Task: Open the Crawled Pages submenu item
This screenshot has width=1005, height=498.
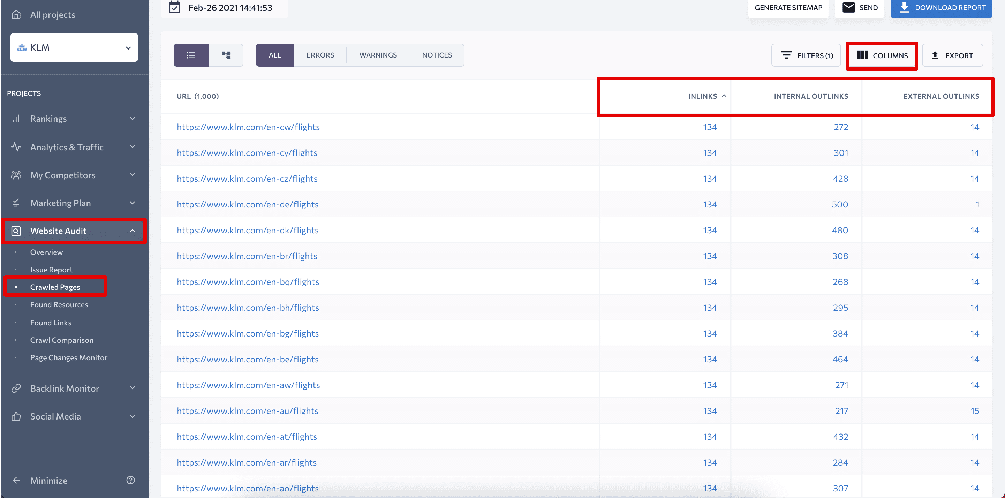Action: pyautogui.click(x=55, y=287)
